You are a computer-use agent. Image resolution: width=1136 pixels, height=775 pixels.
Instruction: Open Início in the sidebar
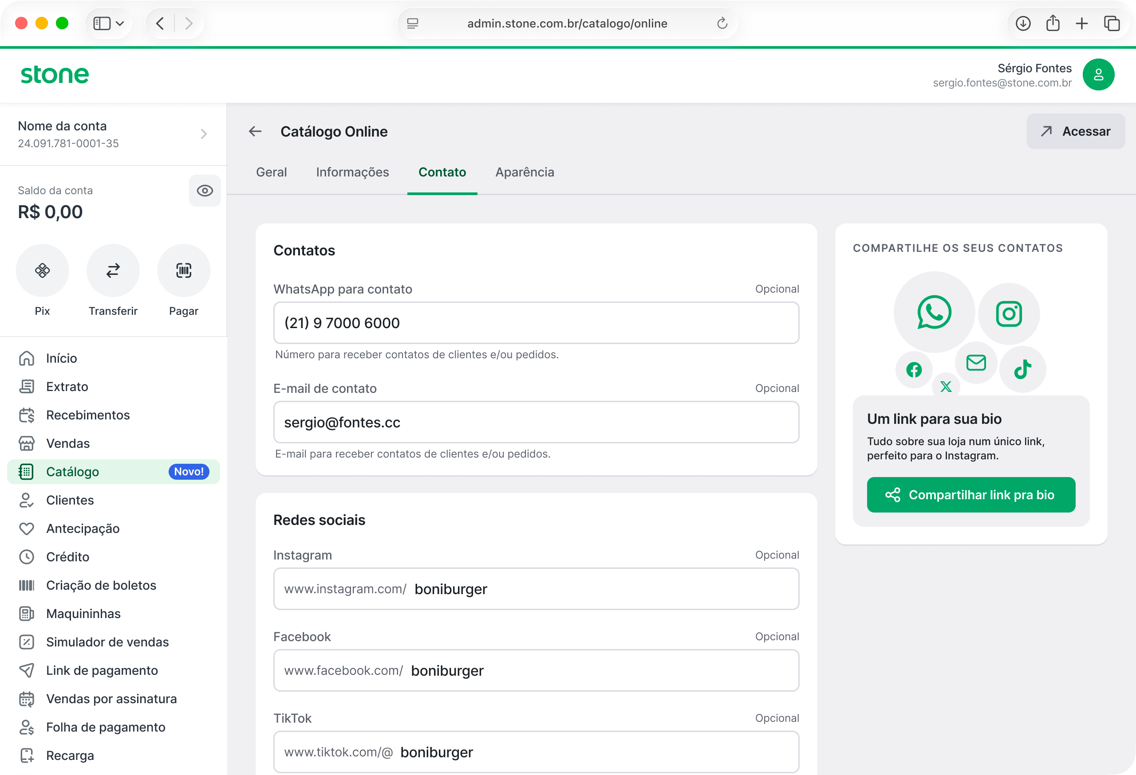(114, 358)
